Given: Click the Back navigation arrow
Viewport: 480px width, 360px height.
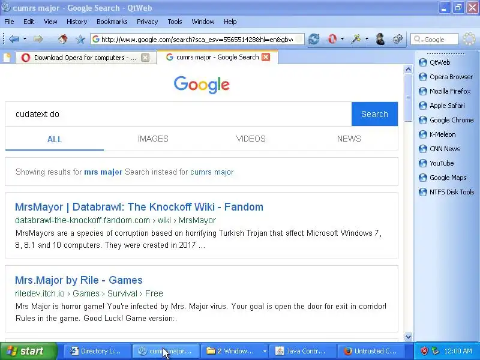Looking at the screenshot, I should 14,39.
